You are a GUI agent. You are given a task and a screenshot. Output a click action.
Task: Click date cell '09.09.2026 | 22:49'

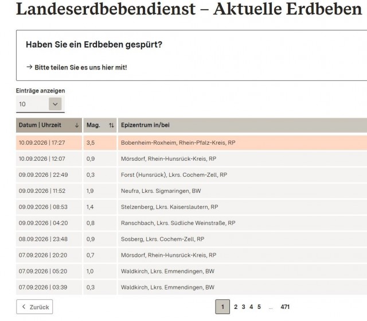point(49,175)
